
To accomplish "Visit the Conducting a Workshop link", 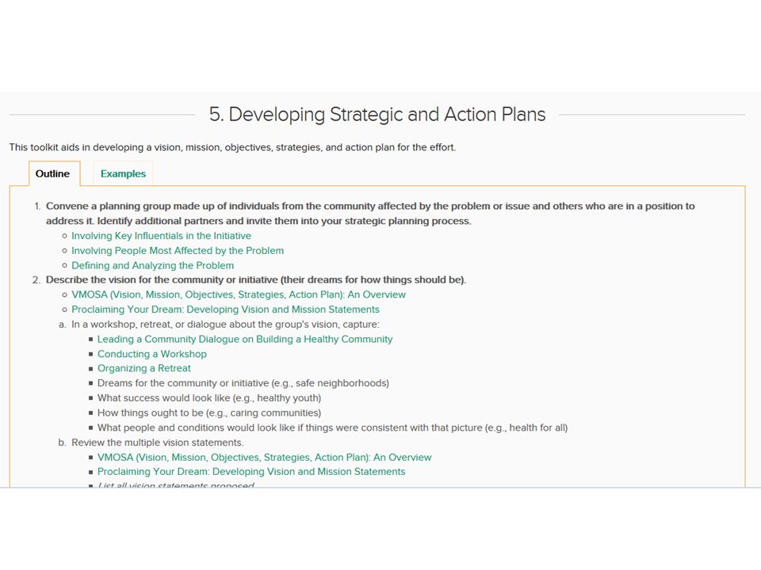I will tap(152, 354).
